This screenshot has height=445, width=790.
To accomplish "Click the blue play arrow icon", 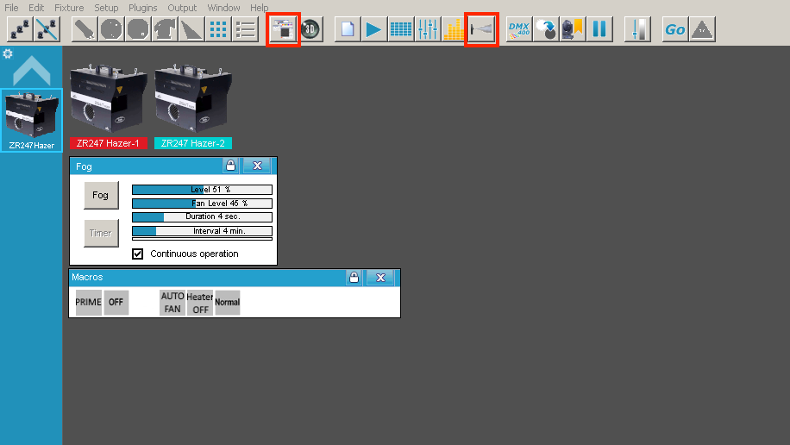I will coord(373,29).
